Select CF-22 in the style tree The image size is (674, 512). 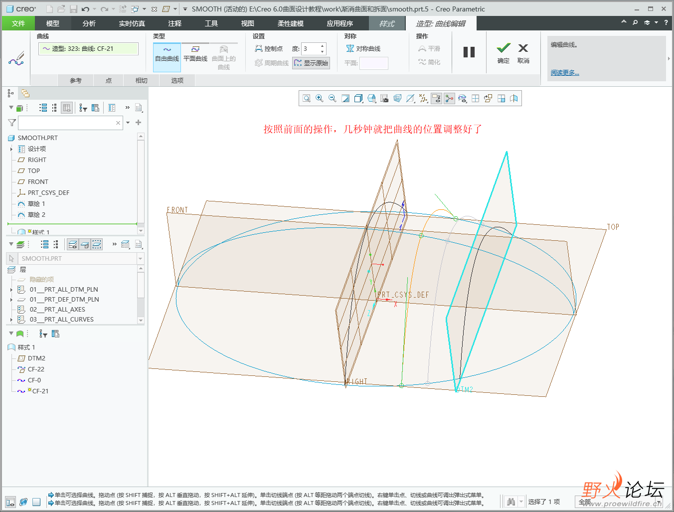(x=36, y=369)
